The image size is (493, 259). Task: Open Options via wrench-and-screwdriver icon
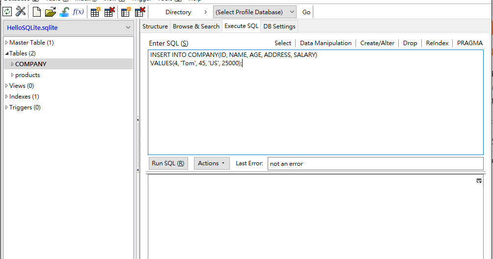(x=21, y=12)
